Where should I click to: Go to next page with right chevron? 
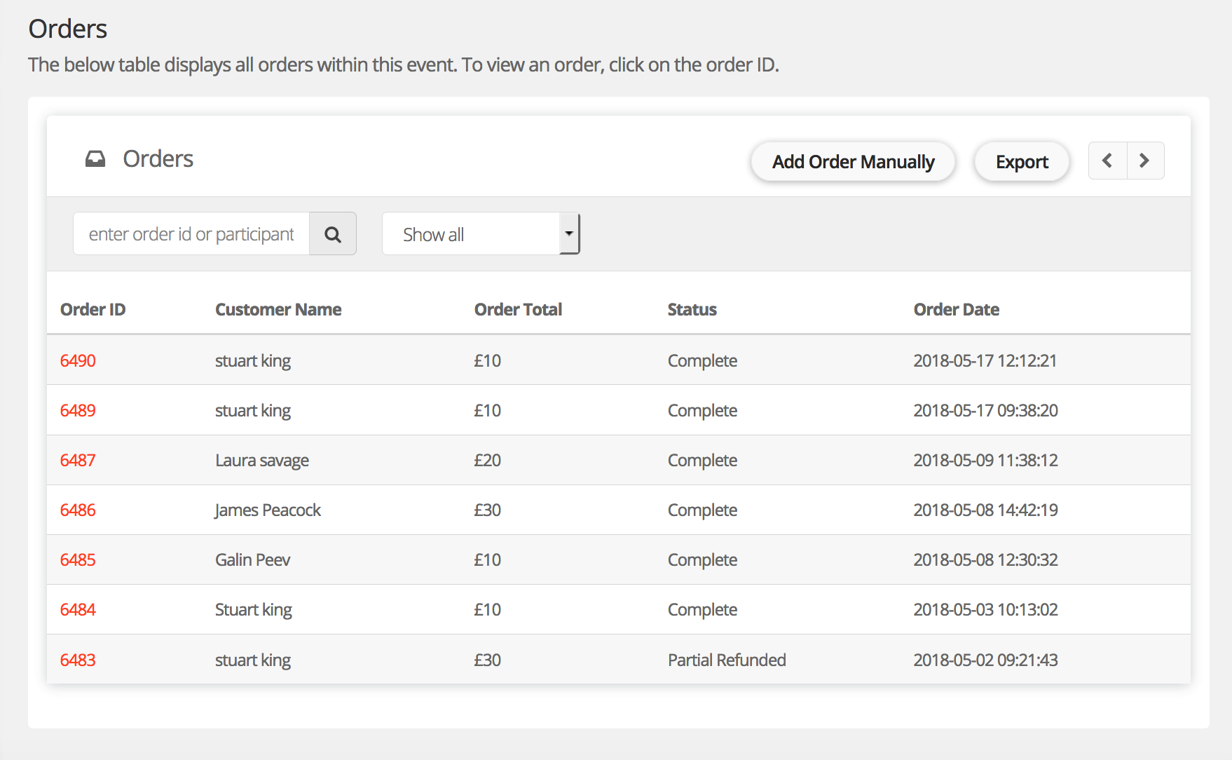[1145, 161]
